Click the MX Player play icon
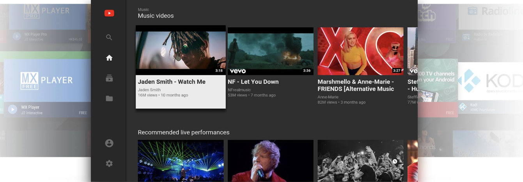Viewport: 523px width, 182px height. 12,109
